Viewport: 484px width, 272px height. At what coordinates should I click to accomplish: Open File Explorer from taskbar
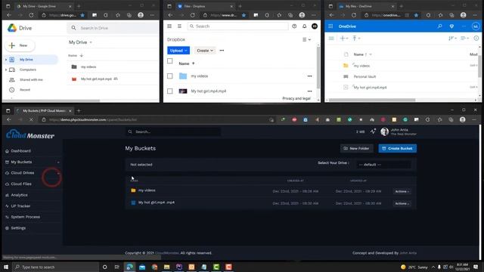(166, 267)
